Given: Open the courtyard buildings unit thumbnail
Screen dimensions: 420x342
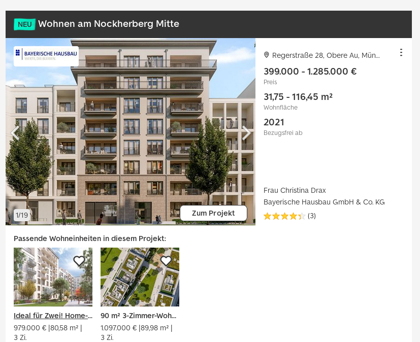Looking at the screenshot, I should (x=53, y=277).
